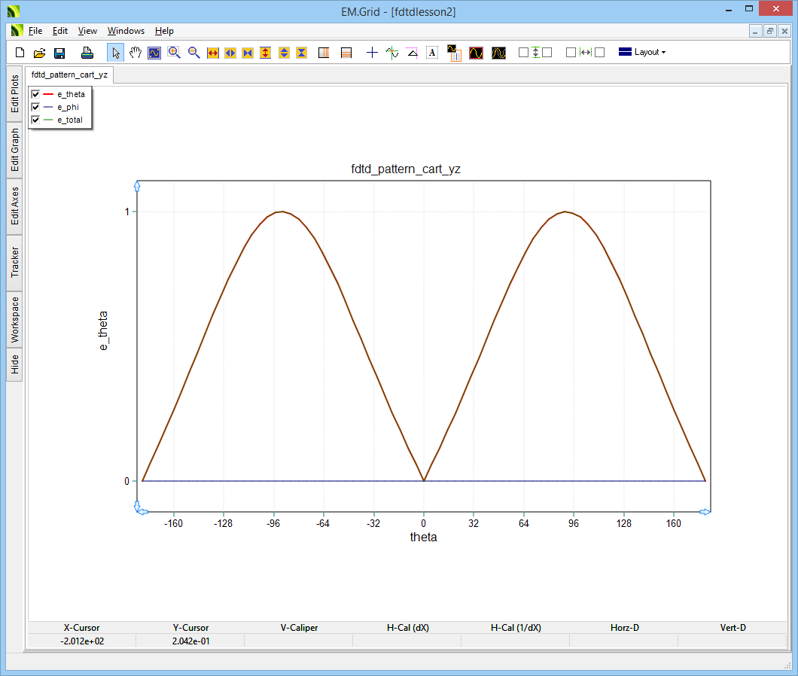Open the Windows menu
Viewport: 798px width, 676px height.
coord(126,31)
